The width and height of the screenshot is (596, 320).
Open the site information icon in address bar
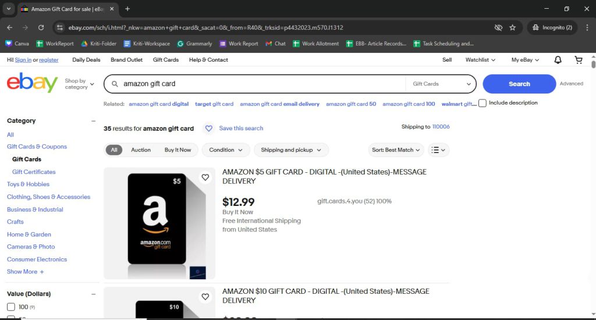tap(60, 27)
